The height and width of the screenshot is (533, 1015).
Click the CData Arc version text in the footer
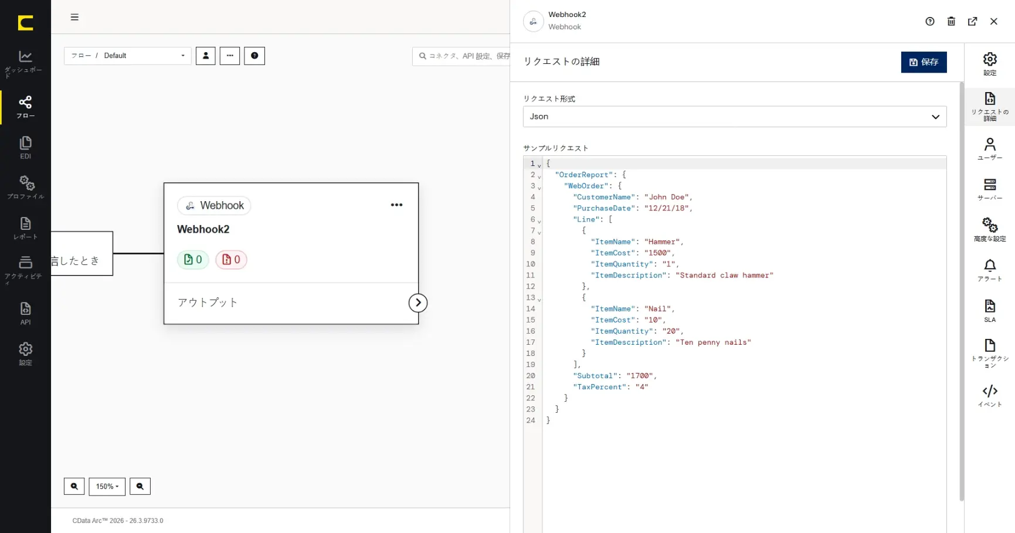tap(118, 521)
